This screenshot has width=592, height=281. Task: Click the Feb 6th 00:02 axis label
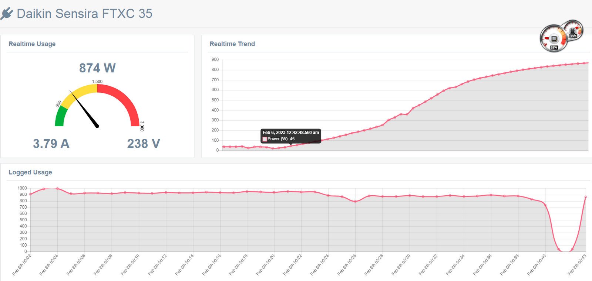point(22,265)
